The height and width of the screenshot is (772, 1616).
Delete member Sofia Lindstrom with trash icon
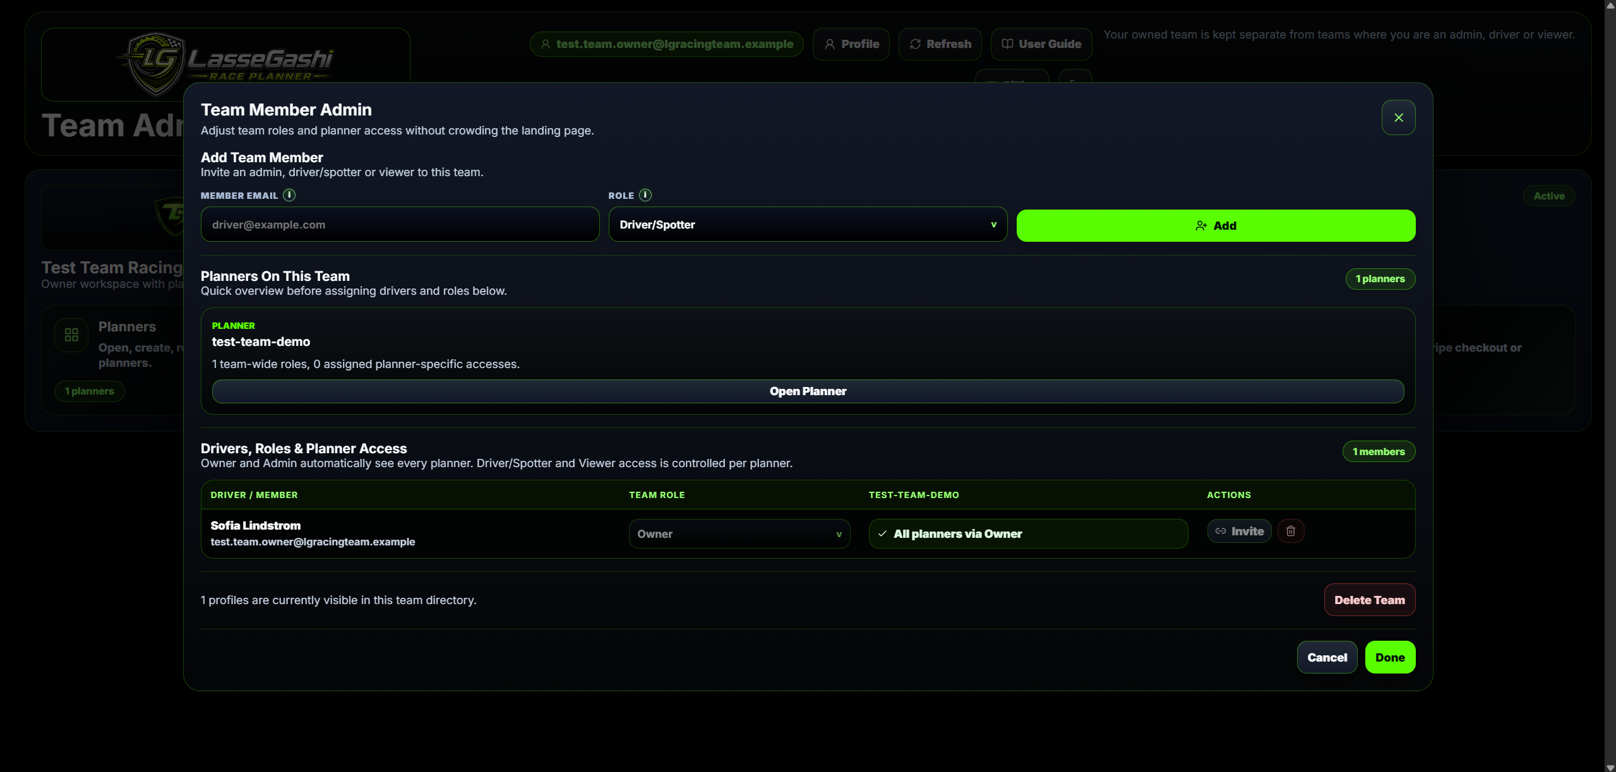(1291, 531)
